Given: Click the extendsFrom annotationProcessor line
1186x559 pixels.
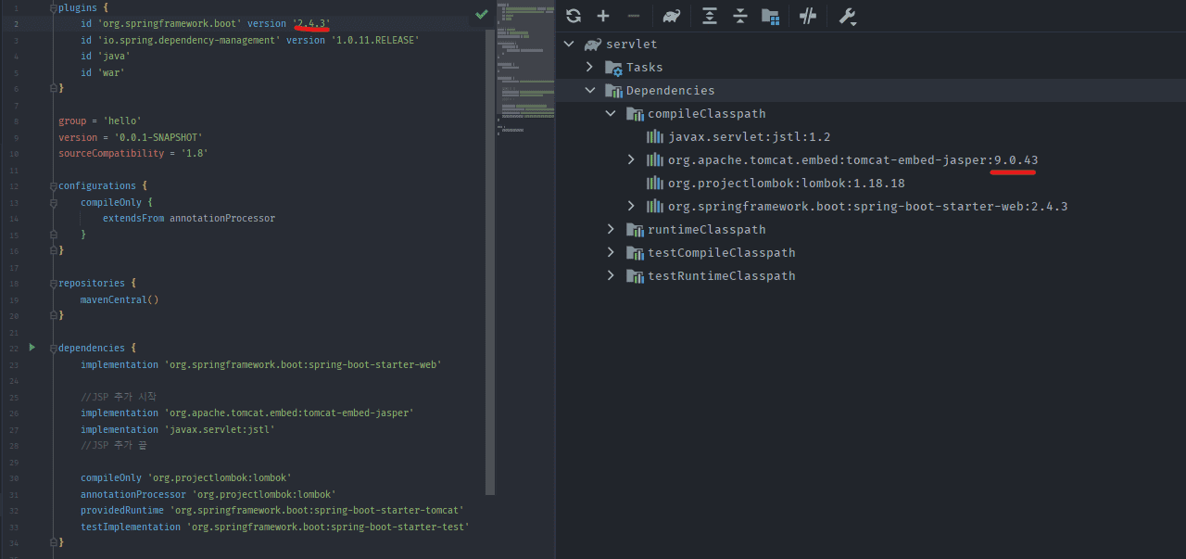Looking at the screenshot, I should (189, 219).
